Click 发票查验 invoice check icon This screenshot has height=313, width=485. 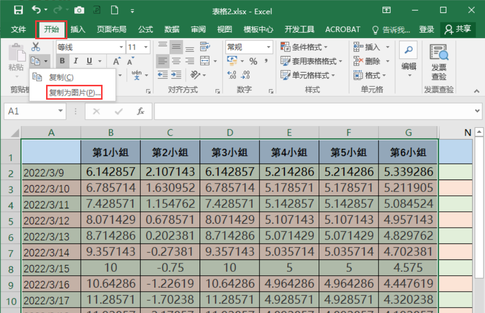coord(438,62)
